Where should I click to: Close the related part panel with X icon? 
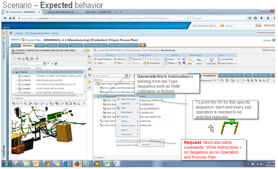coord(37,59)
